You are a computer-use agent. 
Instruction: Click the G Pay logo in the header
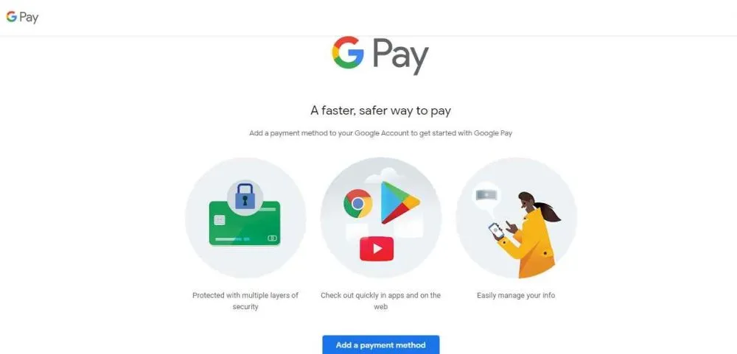point(22,18)
